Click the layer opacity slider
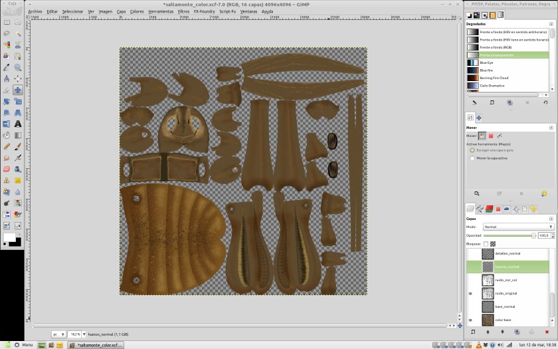Viewport: 558px width, 349px height. coord(510,235)
